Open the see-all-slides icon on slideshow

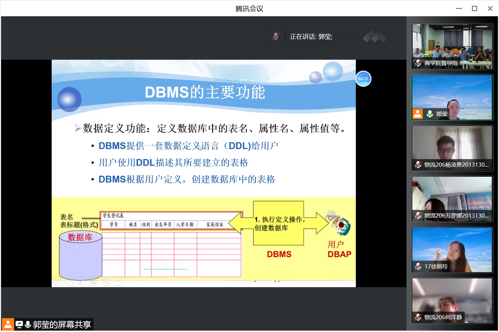(x=94, y=282)
